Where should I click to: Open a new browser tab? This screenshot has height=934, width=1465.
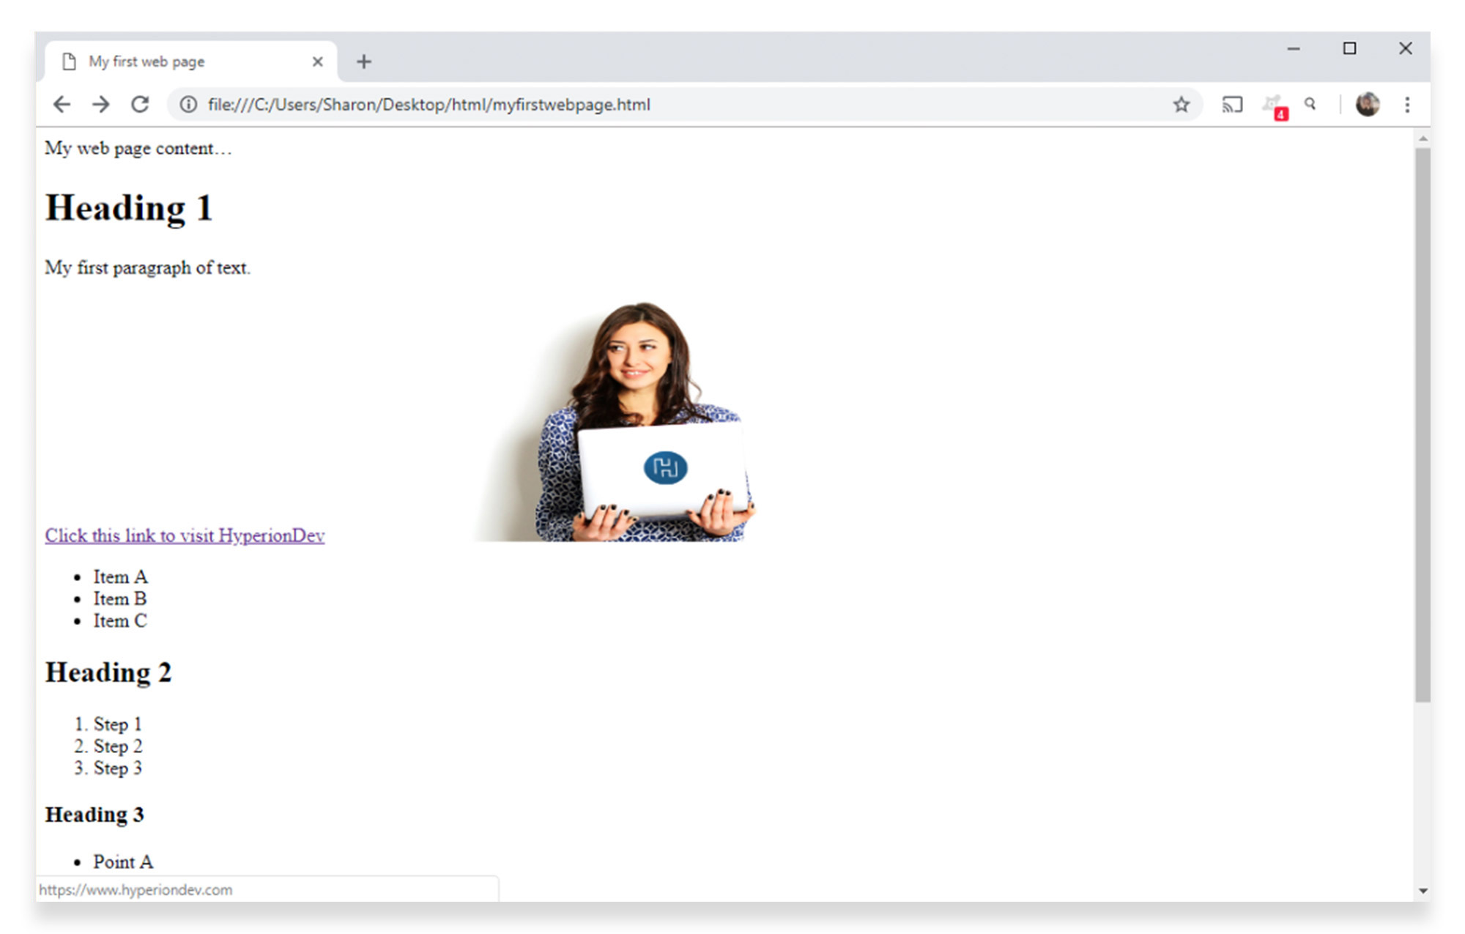364,61
